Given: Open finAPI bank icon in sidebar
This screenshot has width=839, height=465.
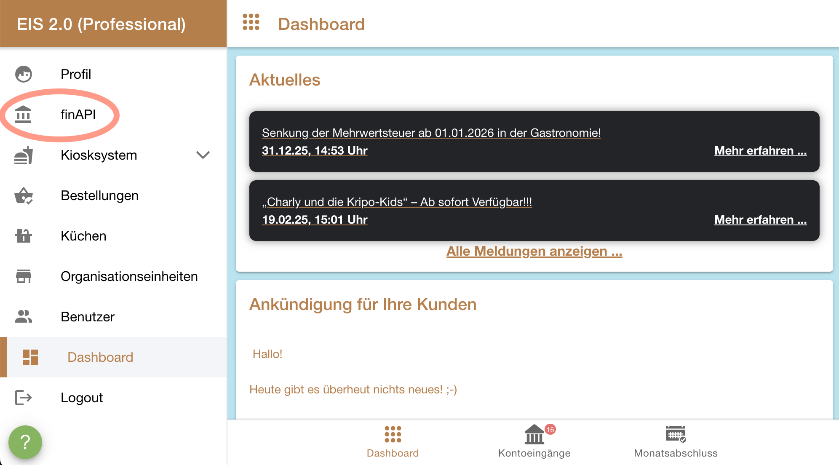Looking at the screenshot, I should (x=24, y=115).
